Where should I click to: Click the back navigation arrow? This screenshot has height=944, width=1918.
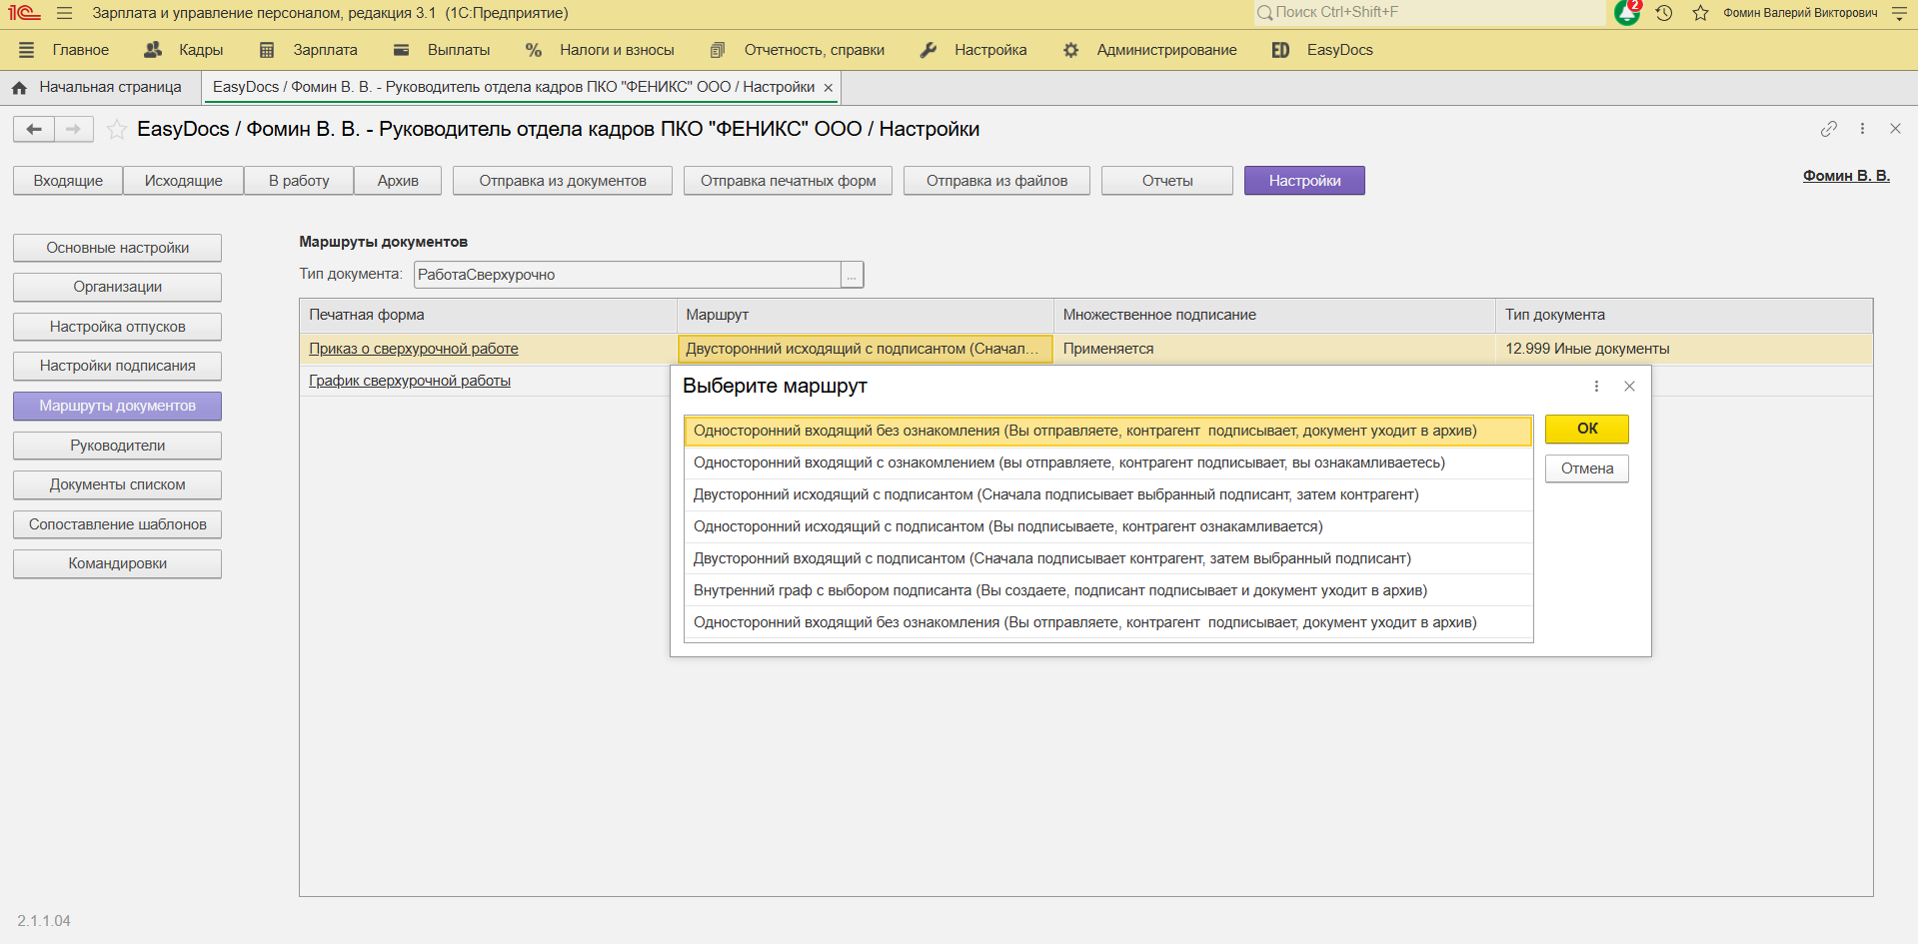click(34, 129)
